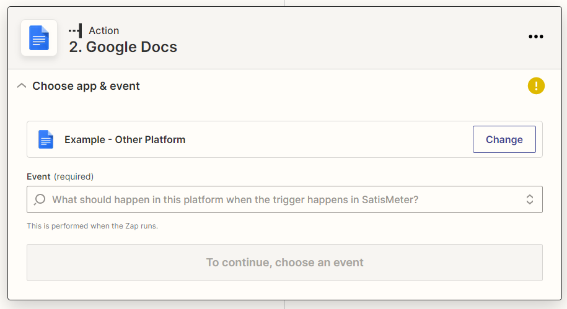Click the Action label in step header
567x309 pixels.
tap(103, 31)
